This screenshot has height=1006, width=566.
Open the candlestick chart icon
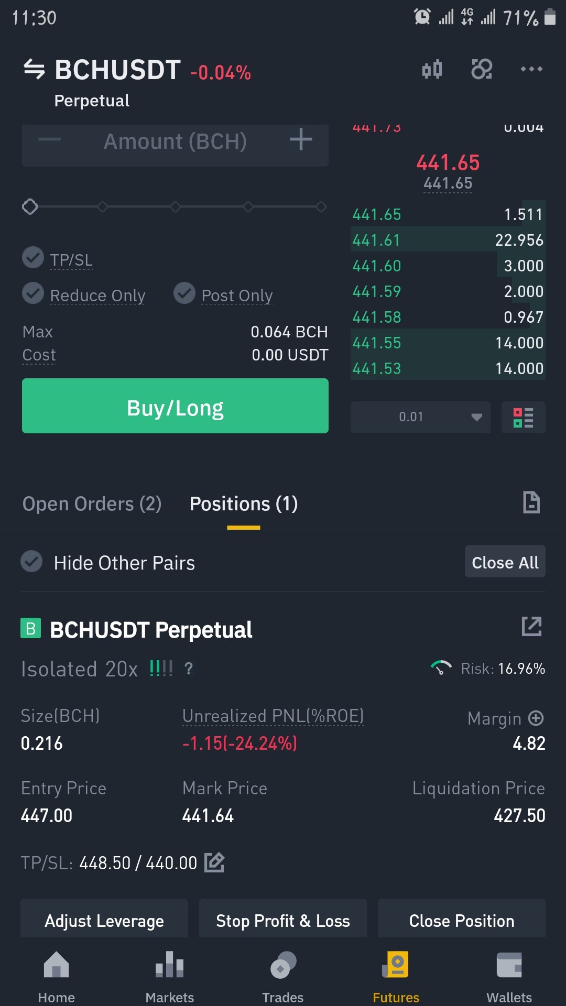point(432,69)
